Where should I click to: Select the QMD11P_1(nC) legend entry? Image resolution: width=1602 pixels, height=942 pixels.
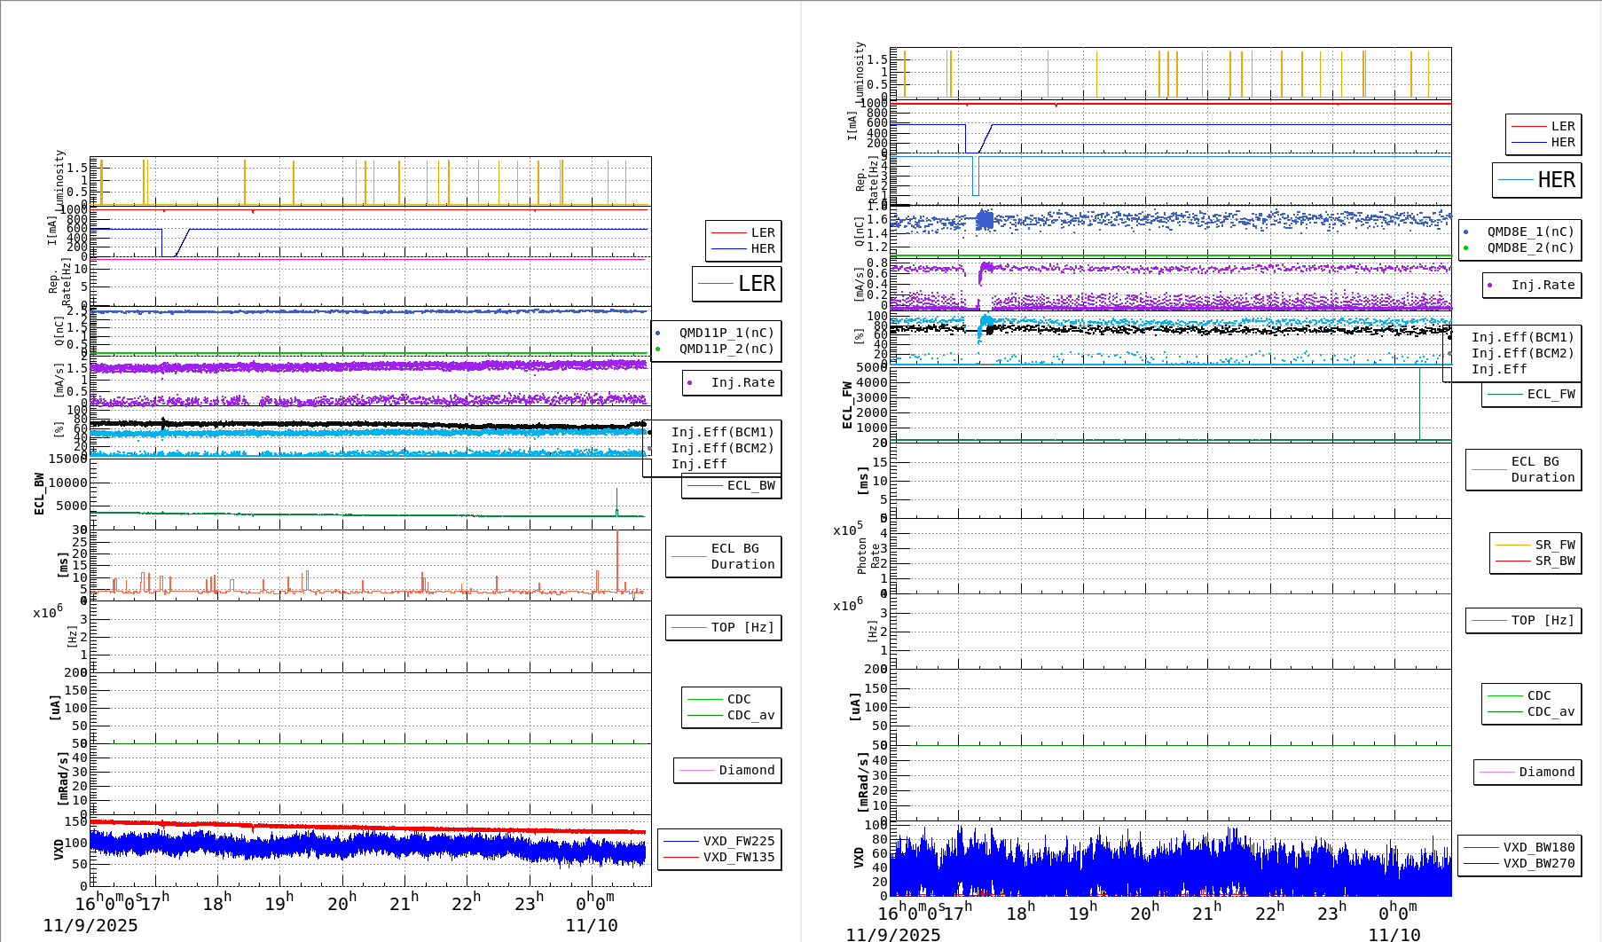point(726,333)
